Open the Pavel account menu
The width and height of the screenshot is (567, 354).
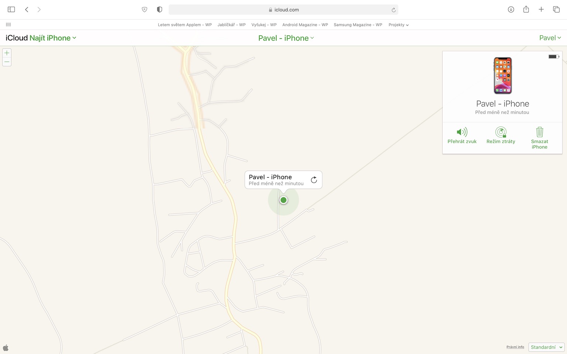coord(550,38)
